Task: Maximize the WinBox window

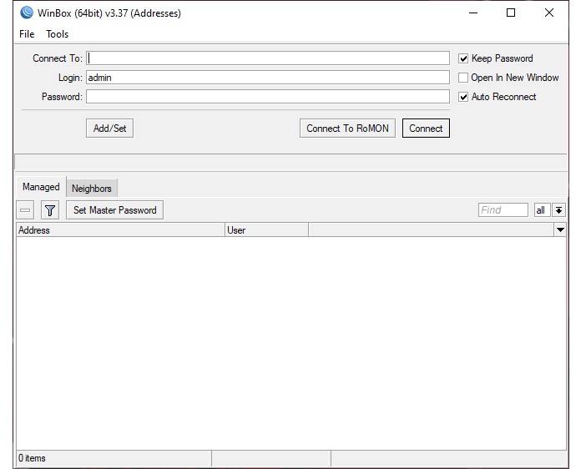Action: click(x=511, y=13)
